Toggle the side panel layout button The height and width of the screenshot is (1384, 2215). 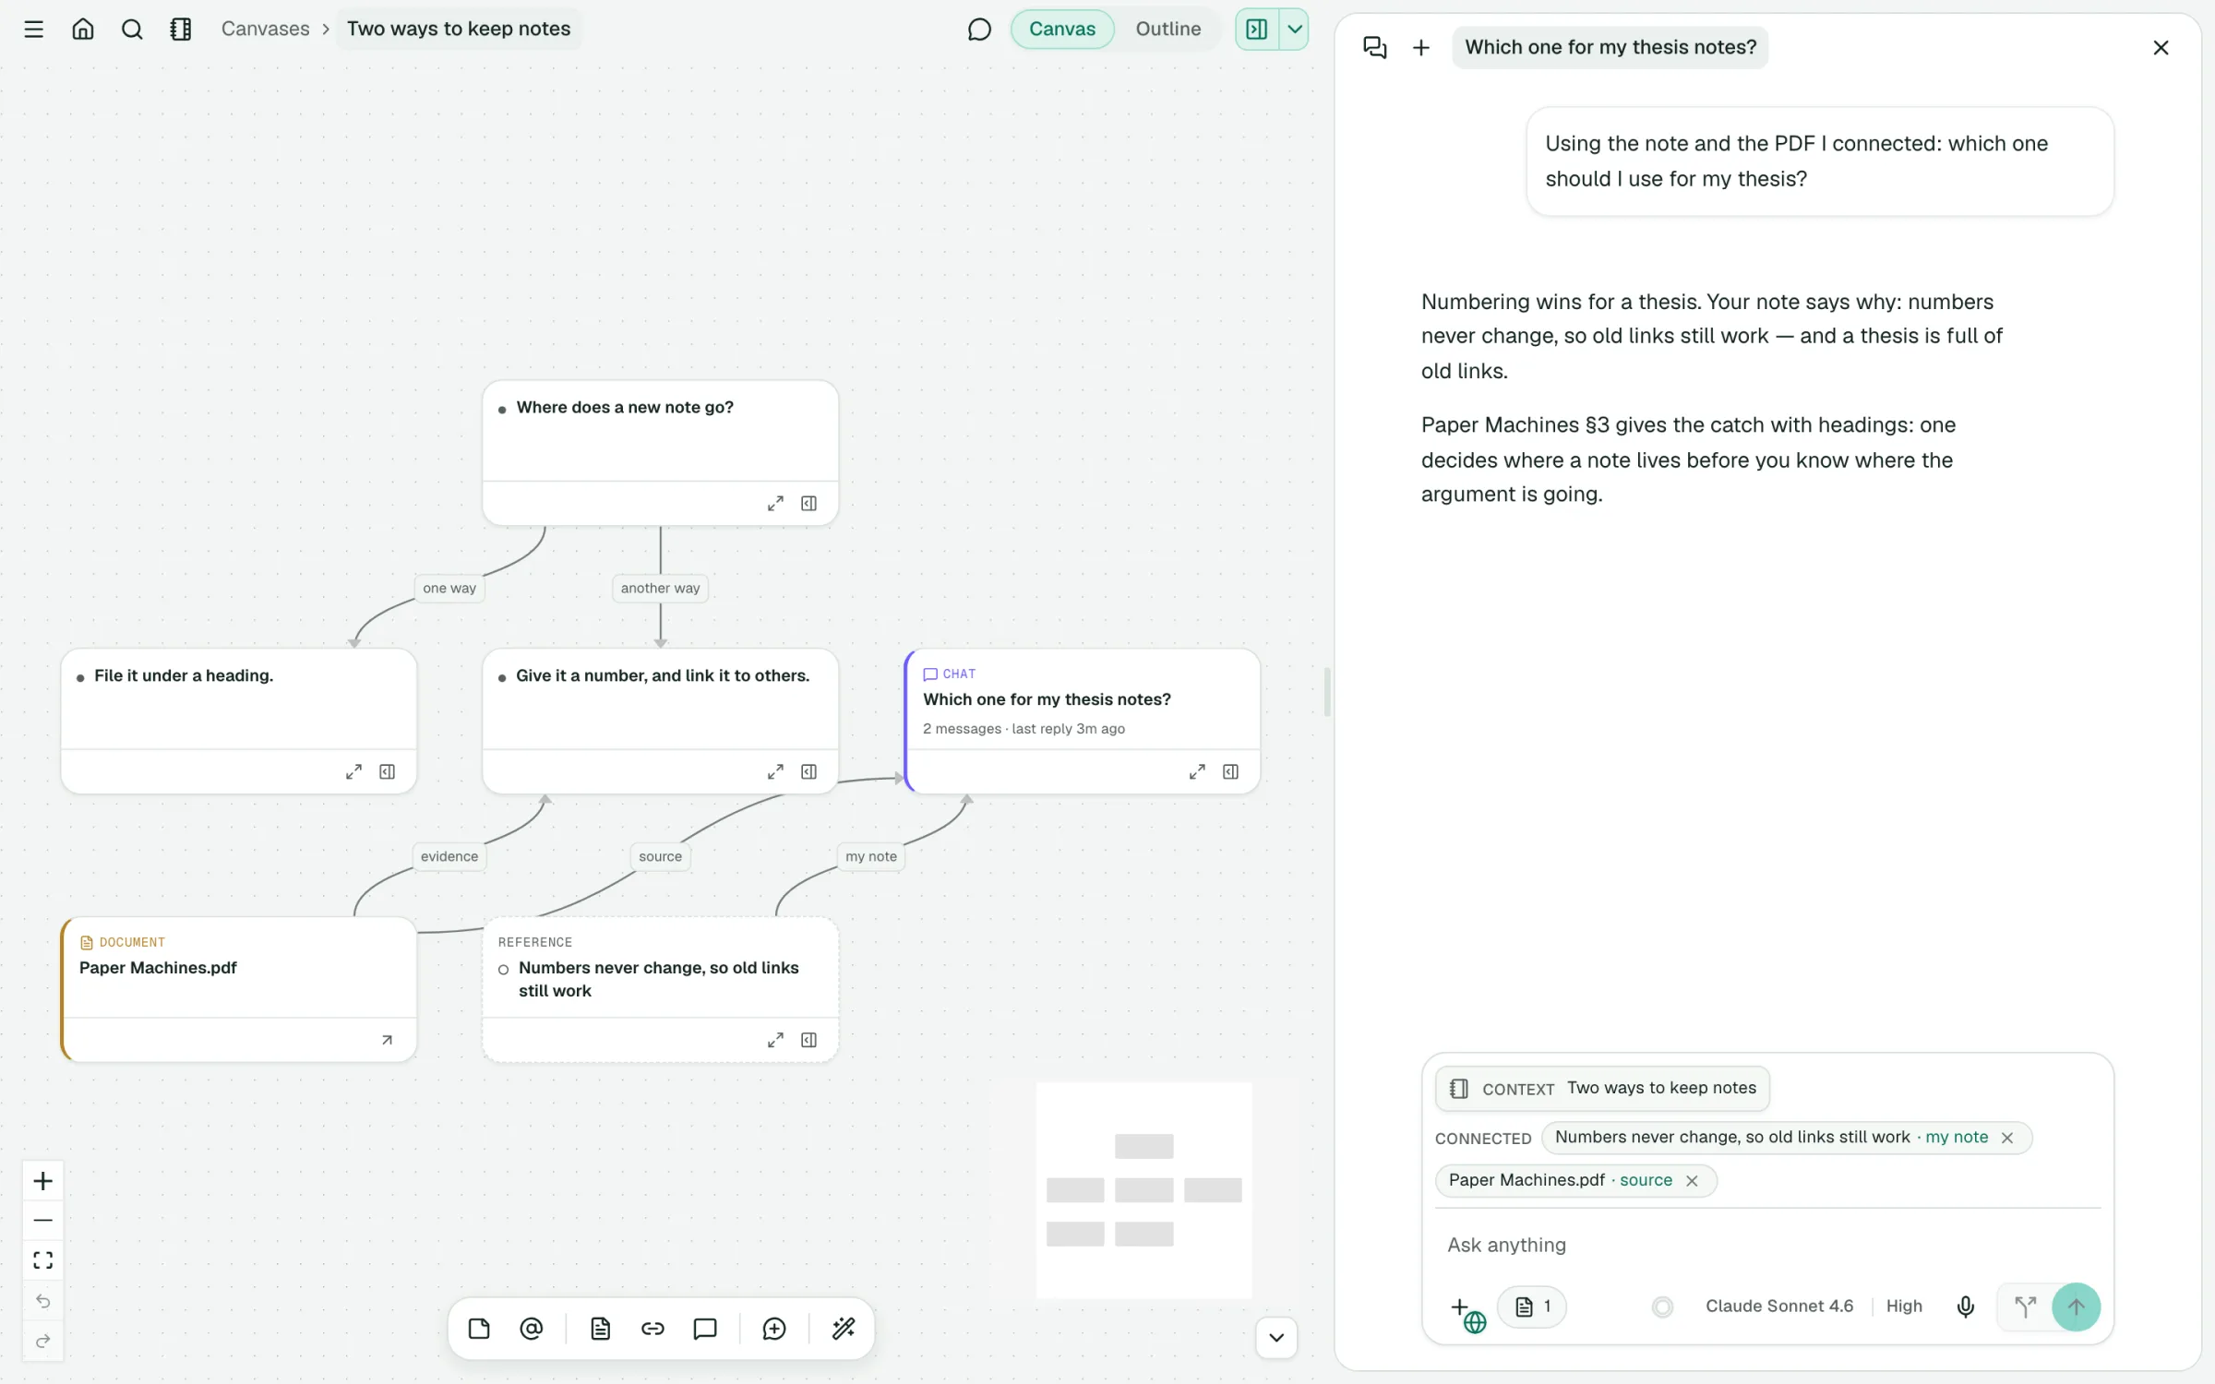(x=1257, y=30)
